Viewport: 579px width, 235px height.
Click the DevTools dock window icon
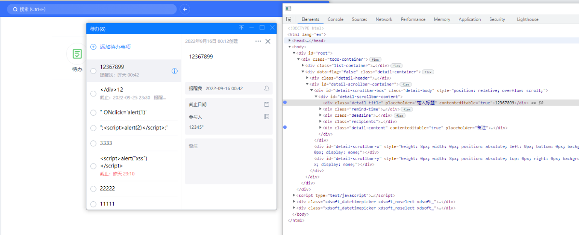pos(288,8)
